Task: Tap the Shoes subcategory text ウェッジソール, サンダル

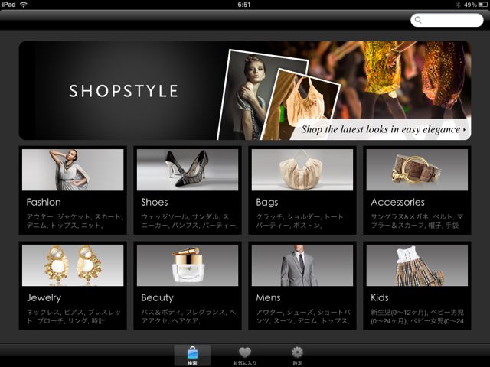Action: pyautogui.click(x=189, y=221)
